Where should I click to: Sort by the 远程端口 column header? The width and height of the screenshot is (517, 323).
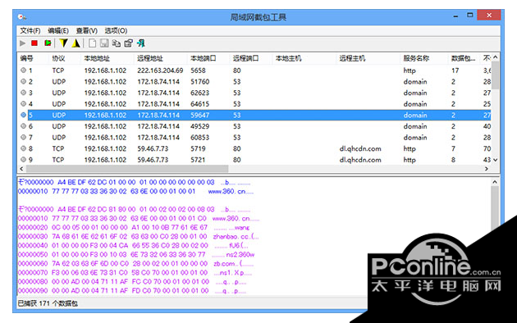pos(251,58)
